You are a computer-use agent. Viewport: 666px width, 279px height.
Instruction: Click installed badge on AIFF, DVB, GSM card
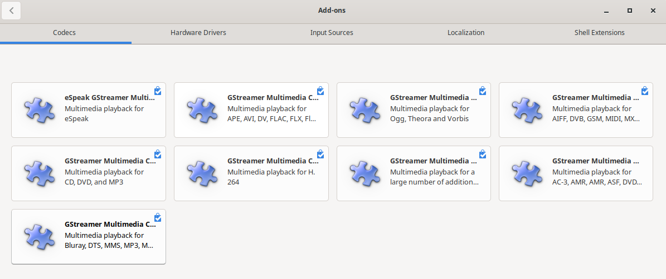(645, 91)
